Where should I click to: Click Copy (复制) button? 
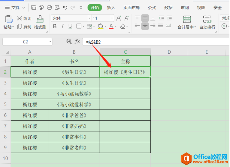pos(24,27)
